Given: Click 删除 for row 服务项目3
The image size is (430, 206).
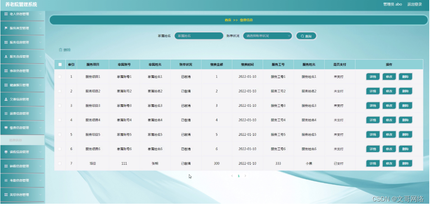Looking at the screenshot, I should (x=405, y=106).
